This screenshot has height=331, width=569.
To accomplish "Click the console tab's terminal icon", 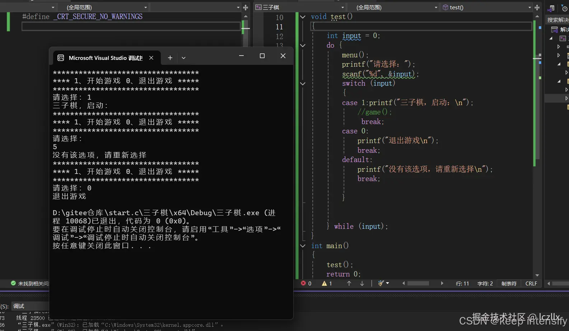I will pos(61,58).
